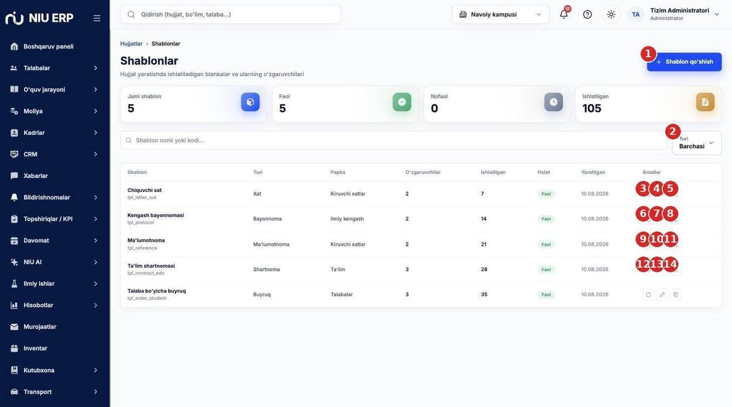732x407 pixels.
Task: Click the Xabarlar chat icon in sidebar
Action: (x=14, y=176)
